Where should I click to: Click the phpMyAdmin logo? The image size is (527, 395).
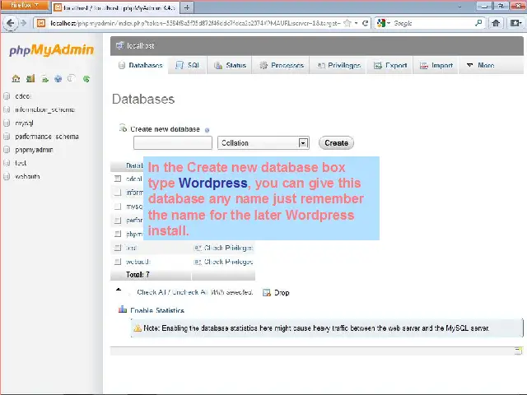[x=51, y=49]
